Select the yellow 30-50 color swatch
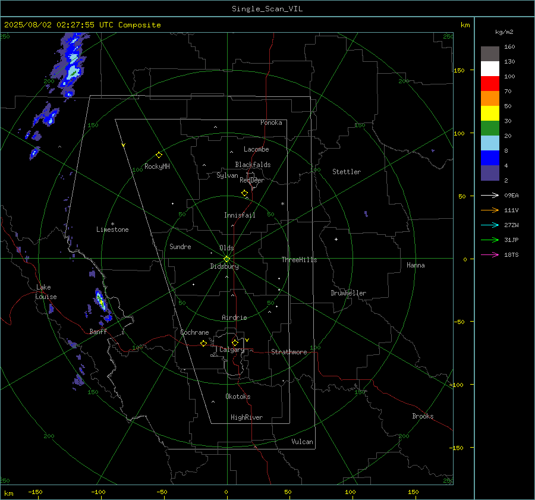This screenshot has height=500, width=535. coord(490,114)
